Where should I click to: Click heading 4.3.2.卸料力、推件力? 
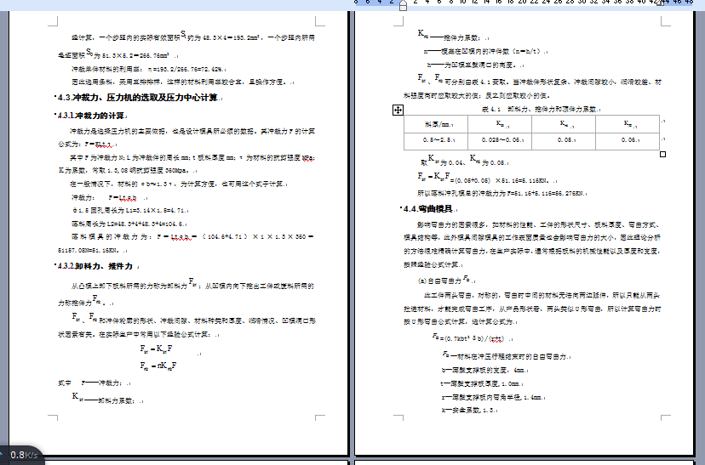[95, 266]
